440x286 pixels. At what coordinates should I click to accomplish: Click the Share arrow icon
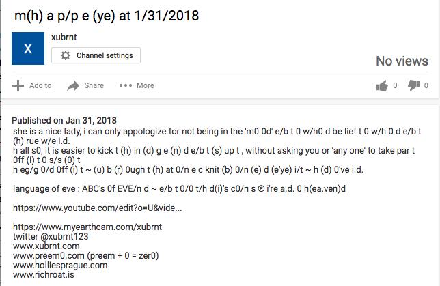[x=73, y=86]
